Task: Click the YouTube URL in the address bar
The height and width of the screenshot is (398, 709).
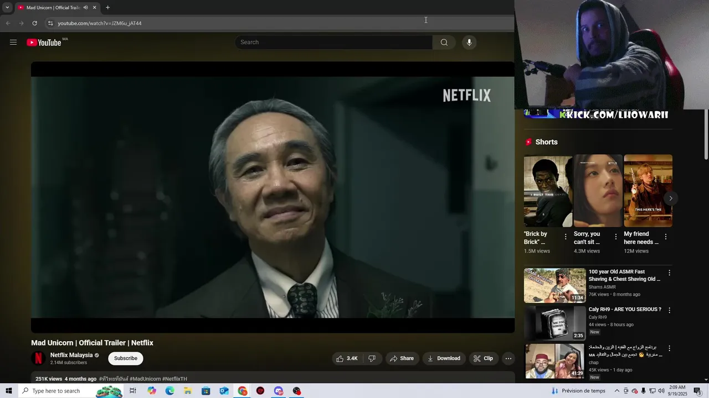Action: coord(100,23)
